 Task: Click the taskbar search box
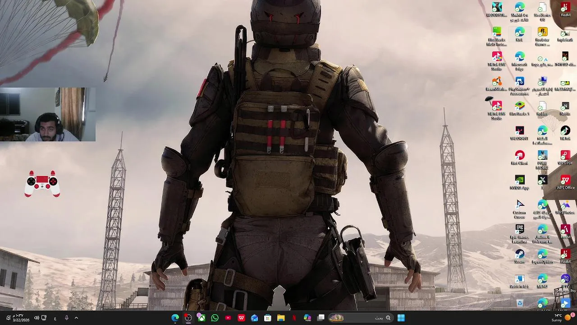pyautogui.click(x=360, y=318)
